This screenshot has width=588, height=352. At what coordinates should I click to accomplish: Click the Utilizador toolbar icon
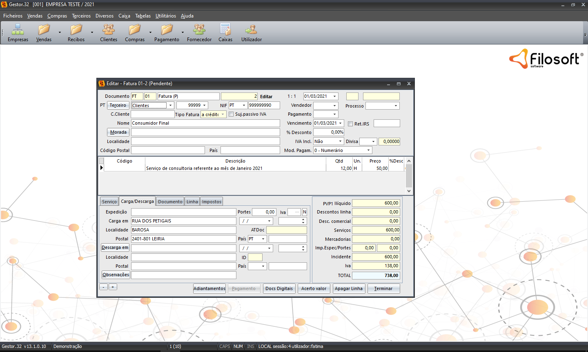(x=251, y=30)
